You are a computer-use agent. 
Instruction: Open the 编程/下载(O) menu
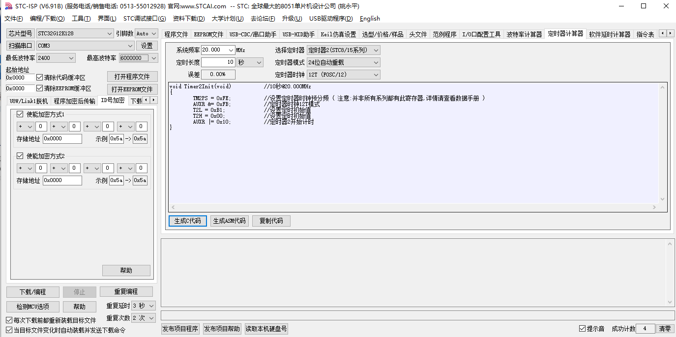click(x=47, y=19)
